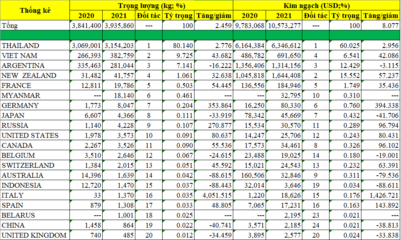Click the JAPAN row label
The image size is (401, 240).
35,115
